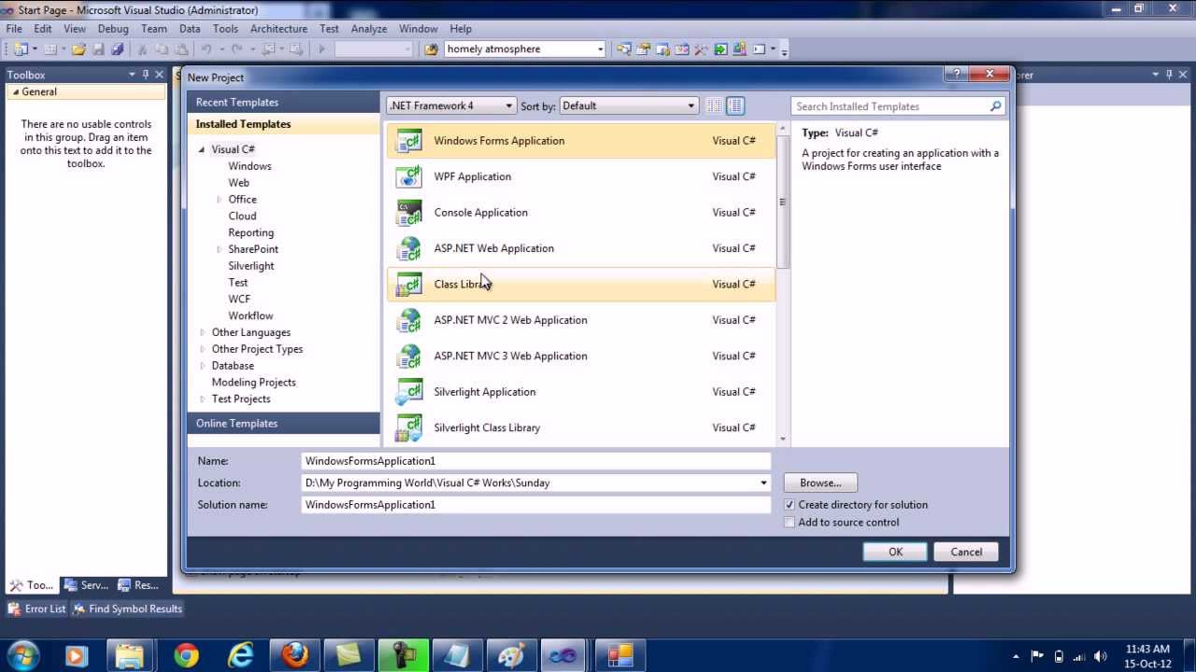Image resolution: width=1196 pixels, height=672 pixels.
Task: Open Firefox from the taskbar
Action: click(294, 656)
